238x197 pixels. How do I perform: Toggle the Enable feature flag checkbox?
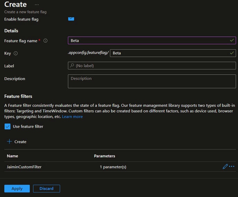71,19
